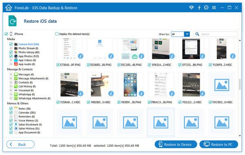Click the home icon in title bar
The height and width of the screenshot is (155, 245).
coord(9,8)
